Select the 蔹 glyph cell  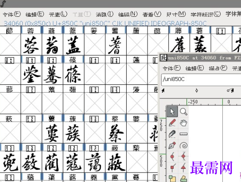(x=31, y=162)
